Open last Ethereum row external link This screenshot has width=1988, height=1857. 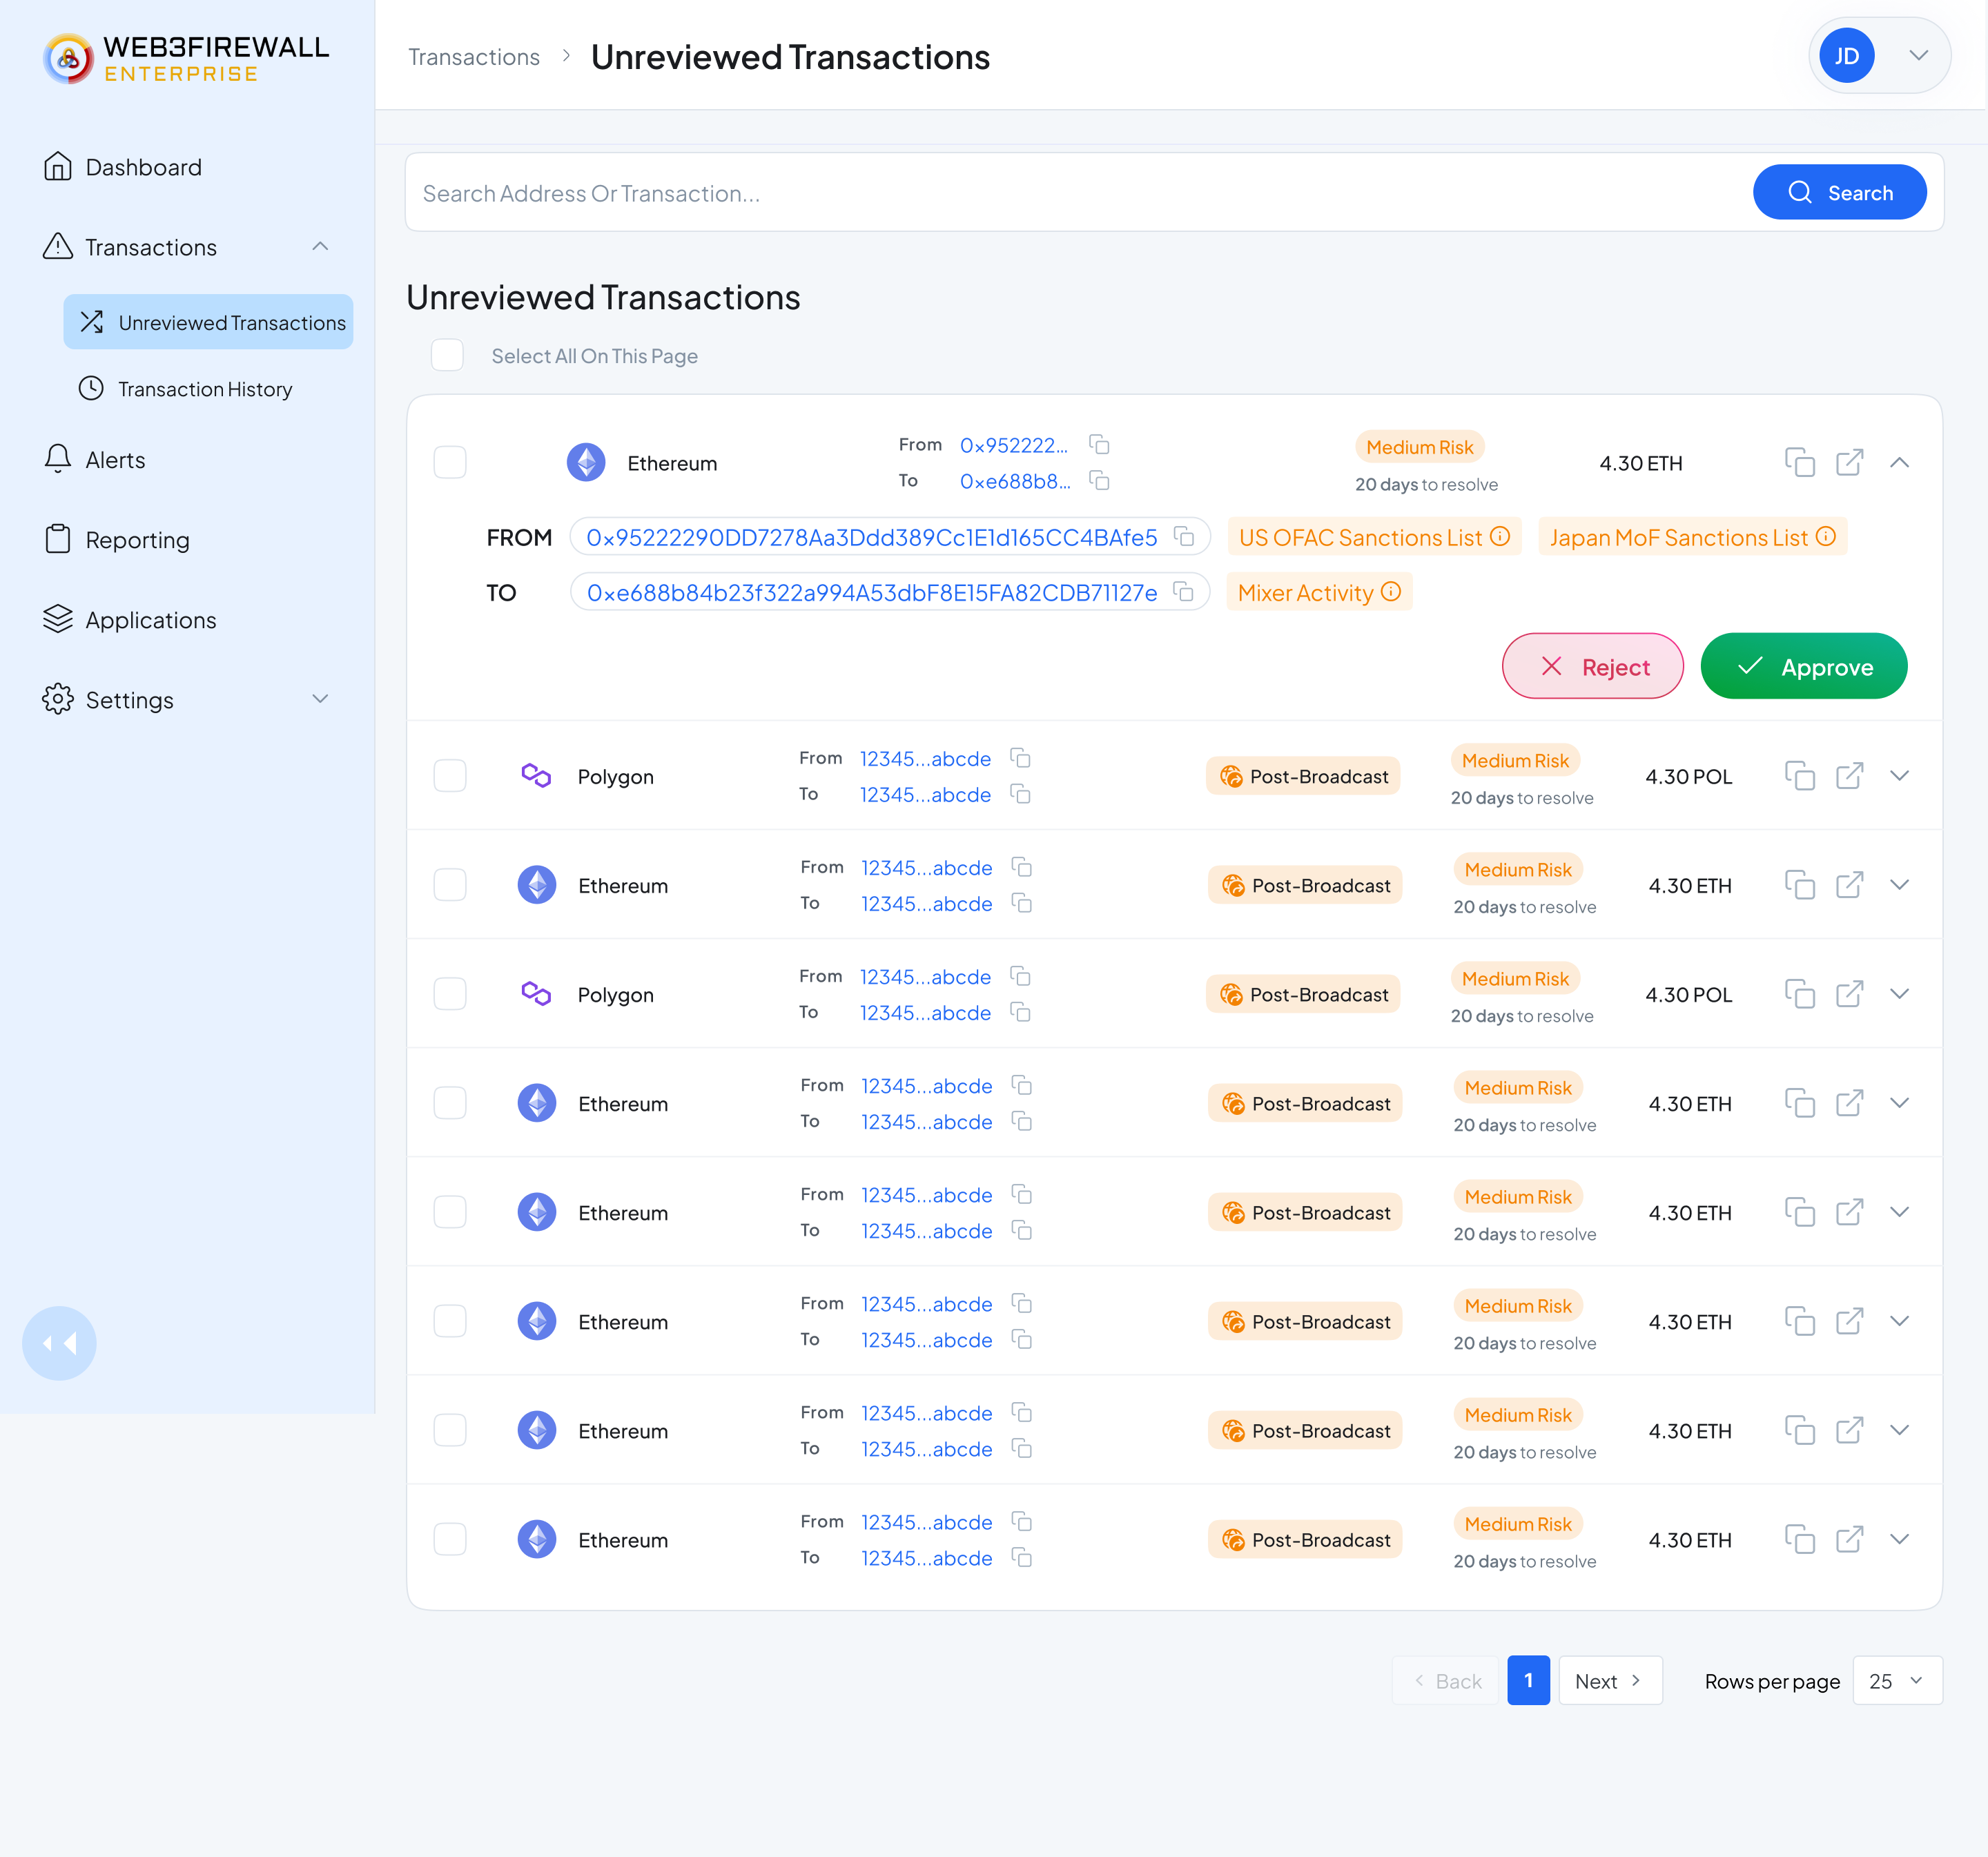tap(1849, 1539)
